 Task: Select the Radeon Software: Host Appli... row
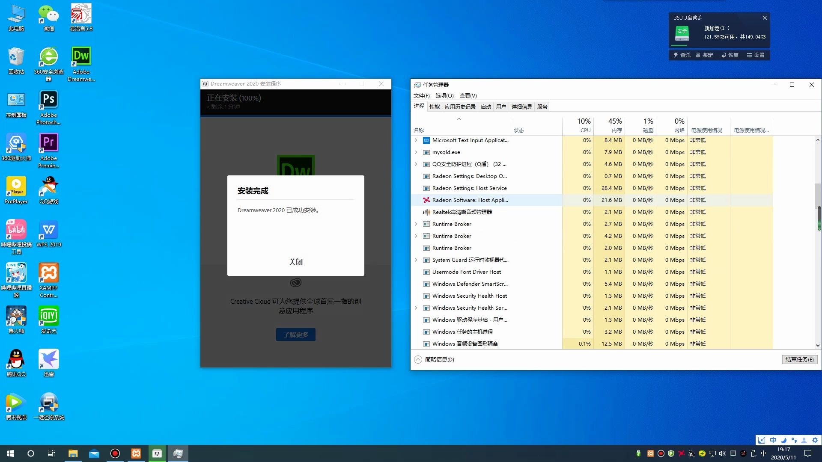click(592, 200)
